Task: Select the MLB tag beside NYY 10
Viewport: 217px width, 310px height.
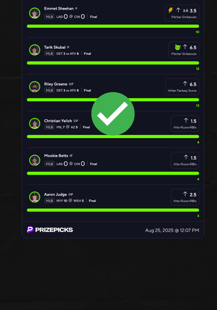Action: 49,201
